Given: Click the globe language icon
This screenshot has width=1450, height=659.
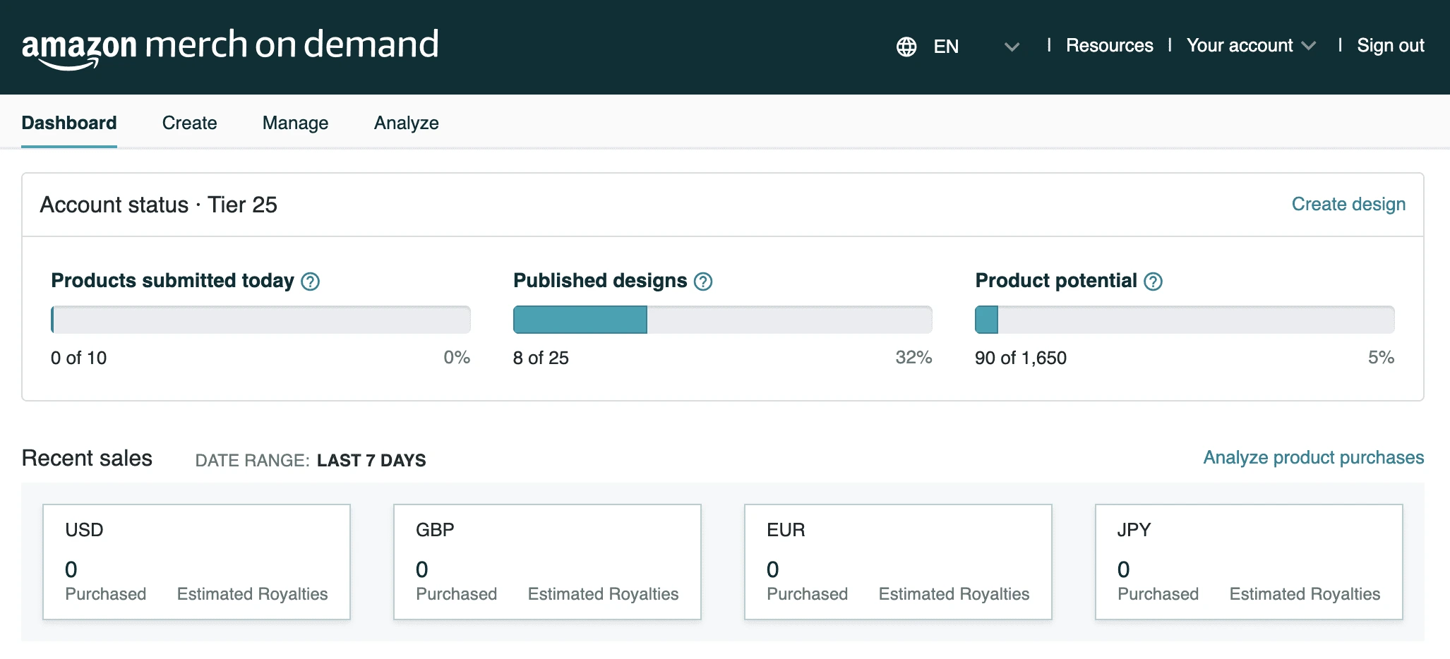Looking at the screenshot, I should [x=906, y=46].
